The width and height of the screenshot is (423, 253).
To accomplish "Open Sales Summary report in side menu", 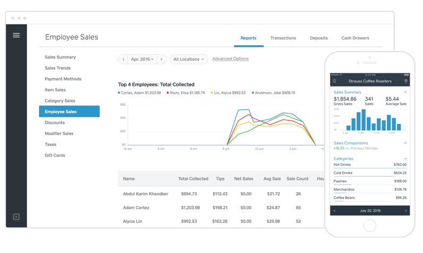I will point(60,57).
